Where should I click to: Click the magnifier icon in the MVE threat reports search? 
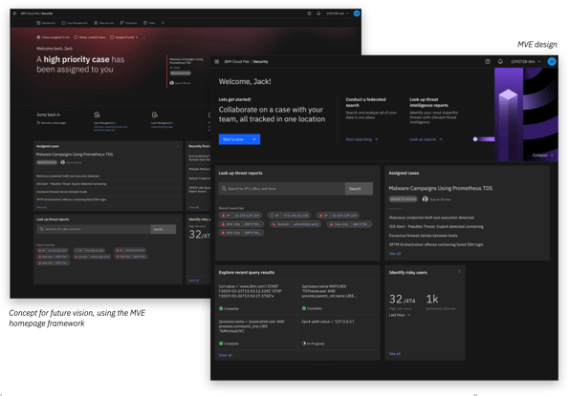click(x=224, y=189)
